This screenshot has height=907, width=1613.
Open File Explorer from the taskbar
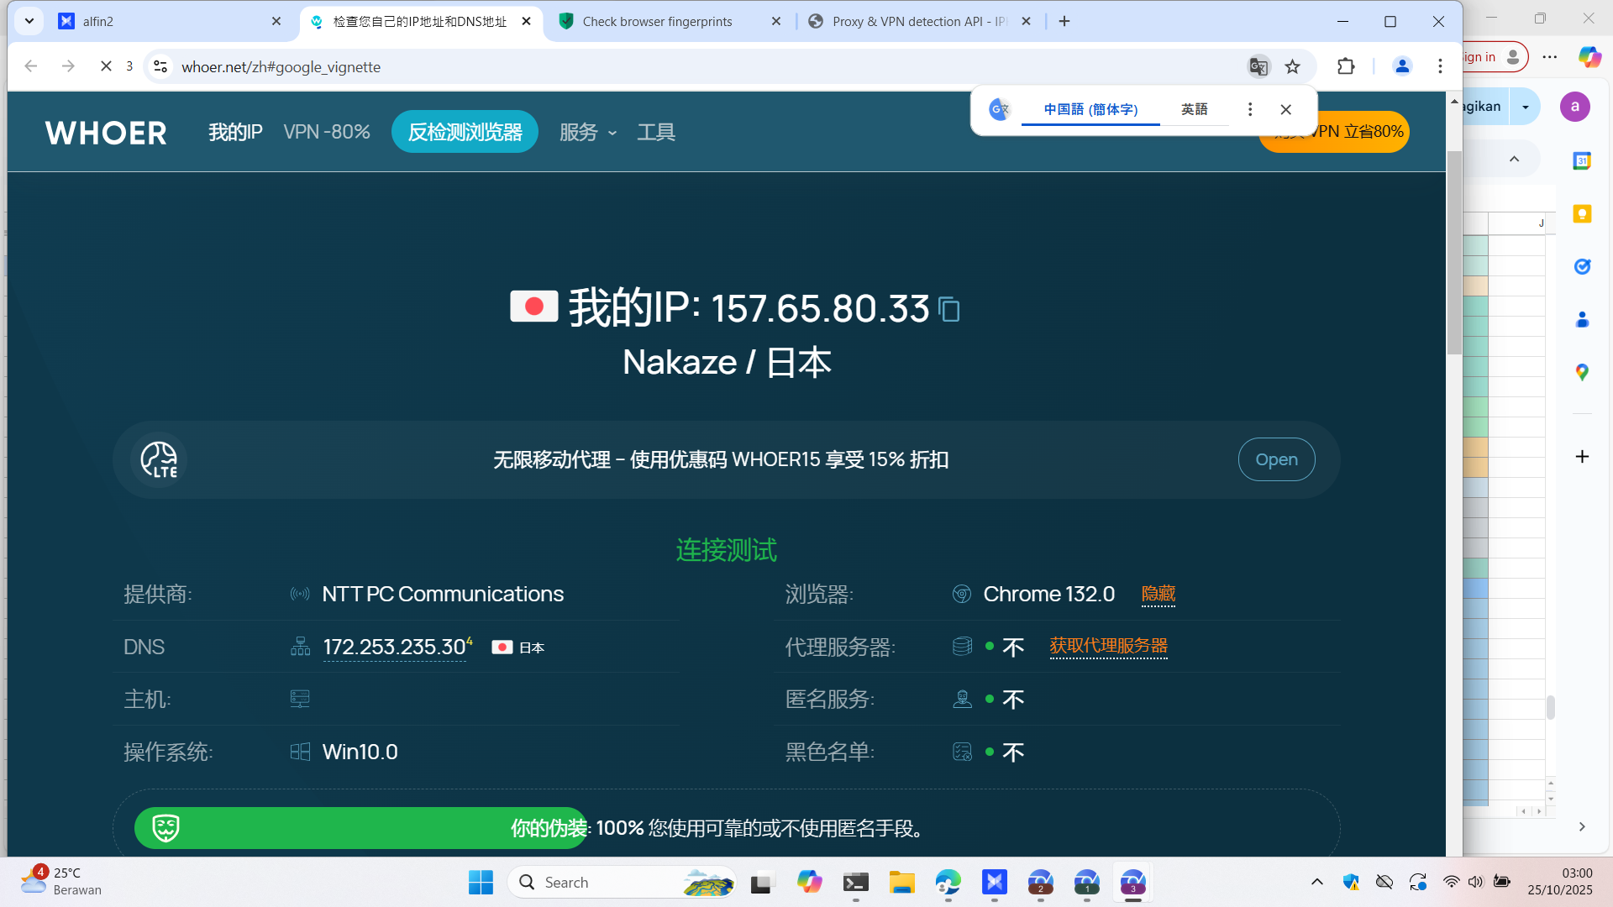pyautogui.click(x=902, y=882)
